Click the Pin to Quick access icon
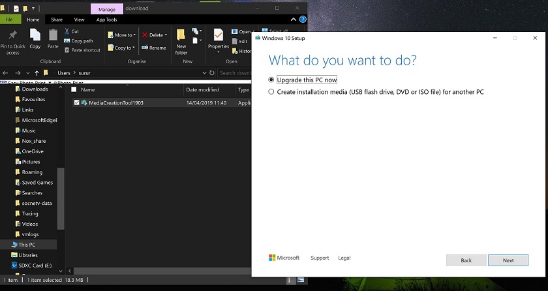Image resolution: width=548 pixels, height=291 pixels. click(x=12, y=35)
